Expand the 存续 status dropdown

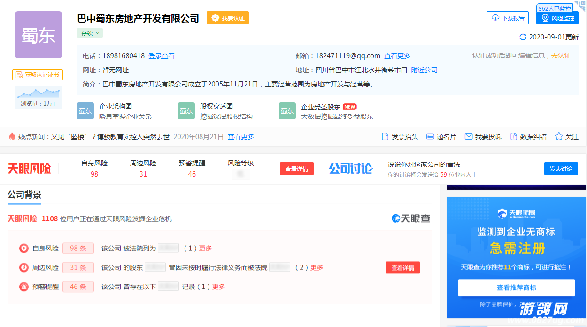pos(90,33)
